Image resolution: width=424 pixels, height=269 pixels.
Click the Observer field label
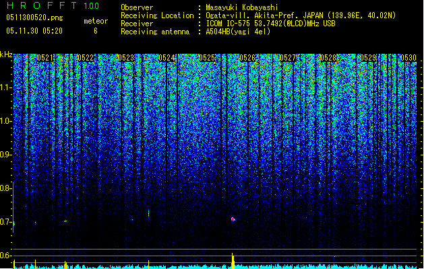point(137,7)
